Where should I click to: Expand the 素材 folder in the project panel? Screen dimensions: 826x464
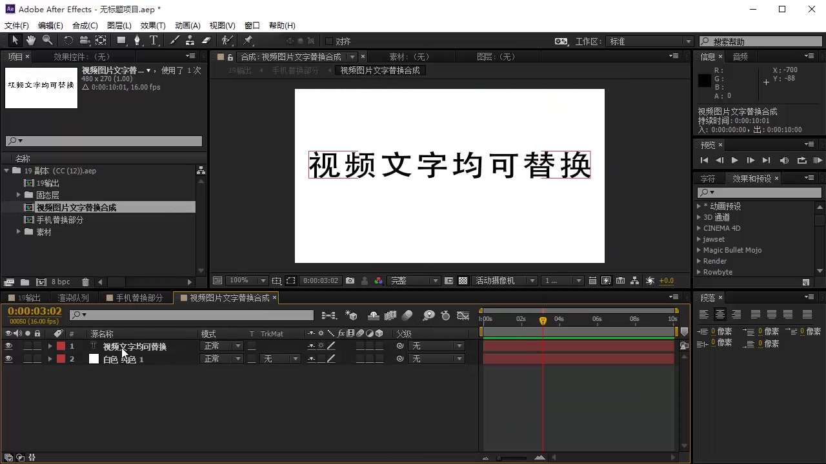point(19,232)
